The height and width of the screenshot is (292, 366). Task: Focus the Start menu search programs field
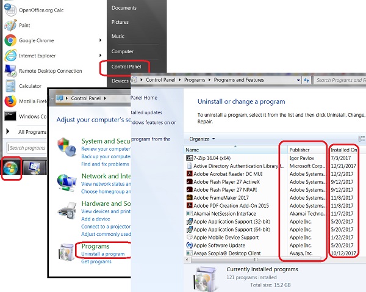click(27, 148)
